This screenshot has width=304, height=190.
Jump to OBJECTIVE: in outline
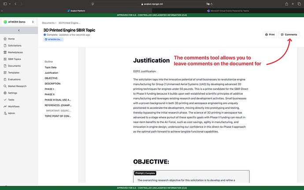pyautogui.click(x=52, y=78)
